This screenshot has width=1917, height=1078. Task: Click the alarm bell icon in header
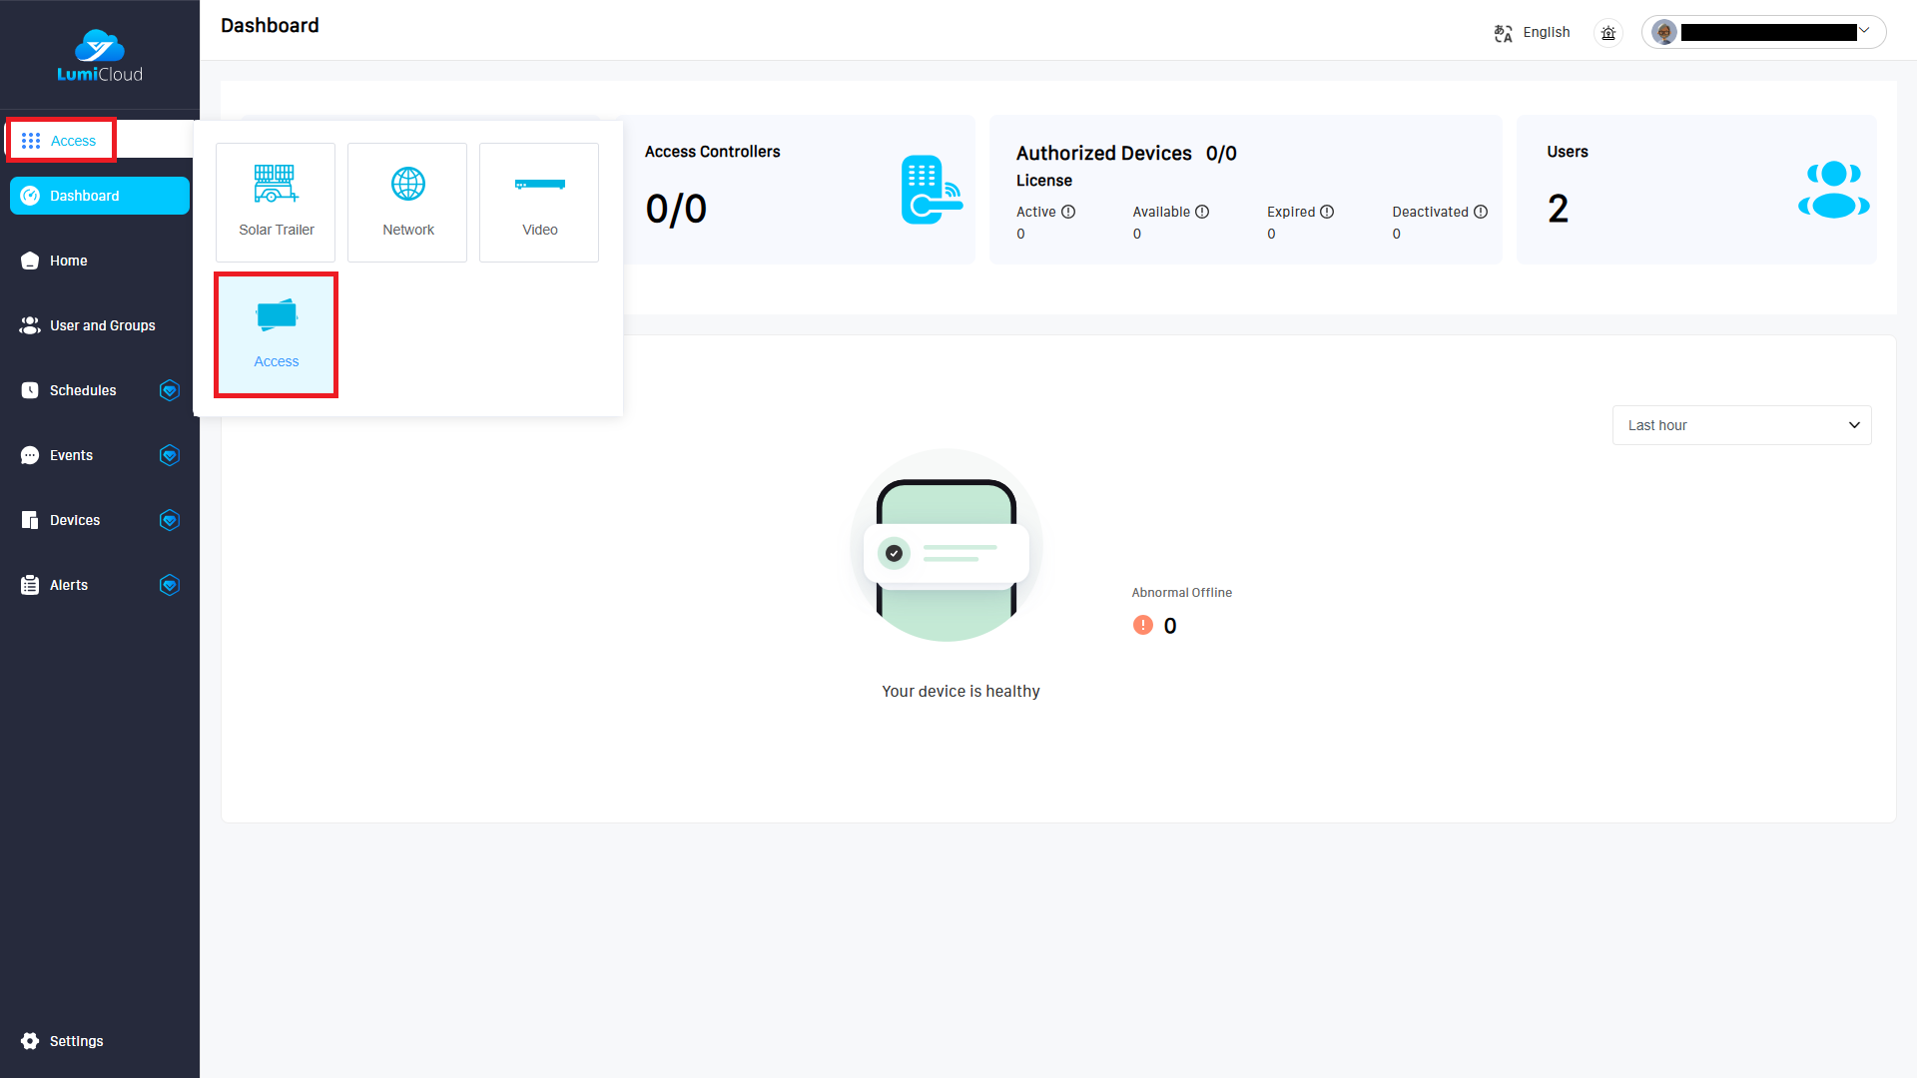1608,33
